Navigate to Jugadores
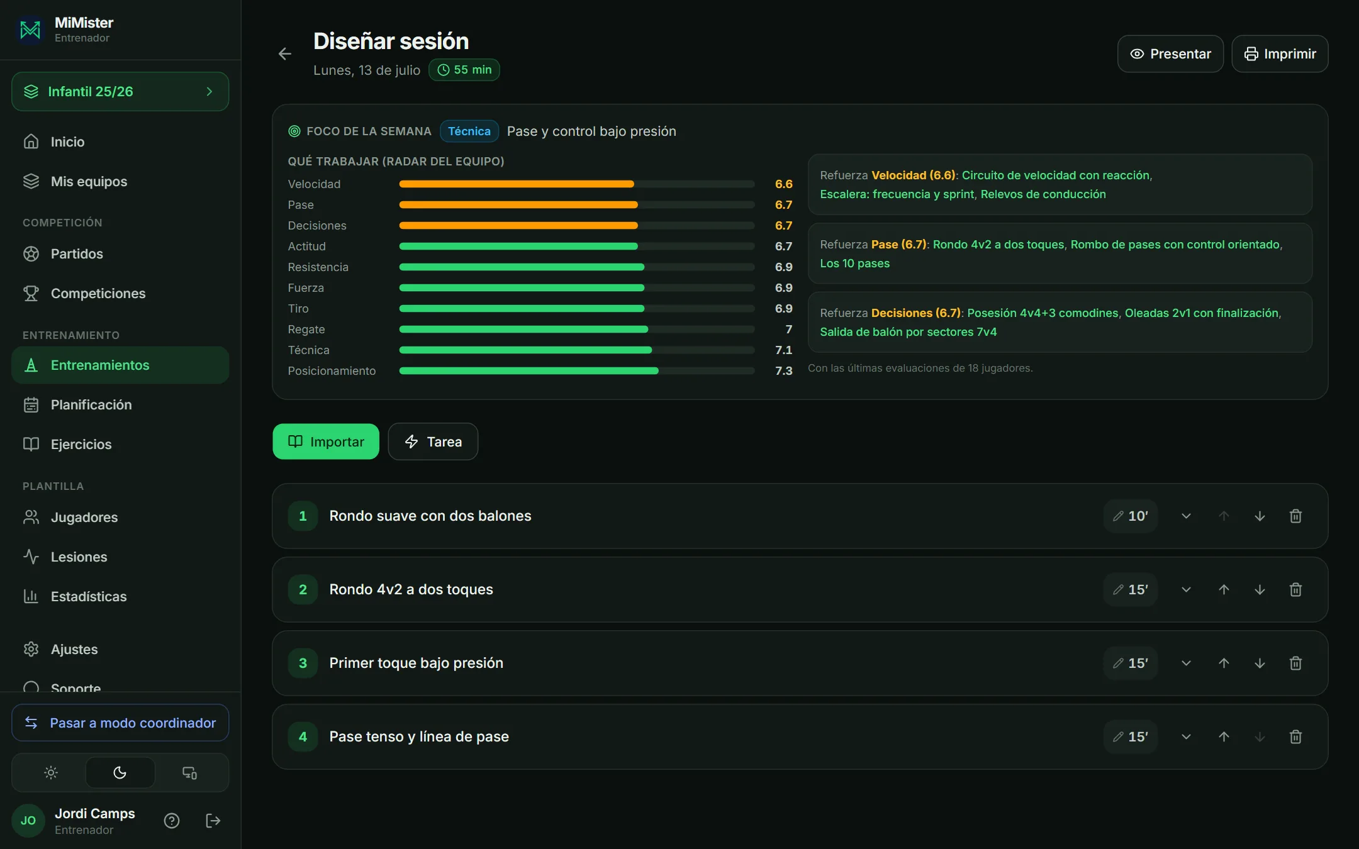The width and height of the screenshot is (1359, 849). tap(120, 518)
